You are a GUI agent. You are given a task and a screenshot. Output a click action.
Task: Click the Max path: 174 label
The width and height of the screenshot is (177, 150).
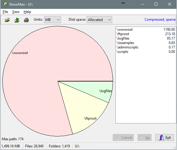click(13, 139)
